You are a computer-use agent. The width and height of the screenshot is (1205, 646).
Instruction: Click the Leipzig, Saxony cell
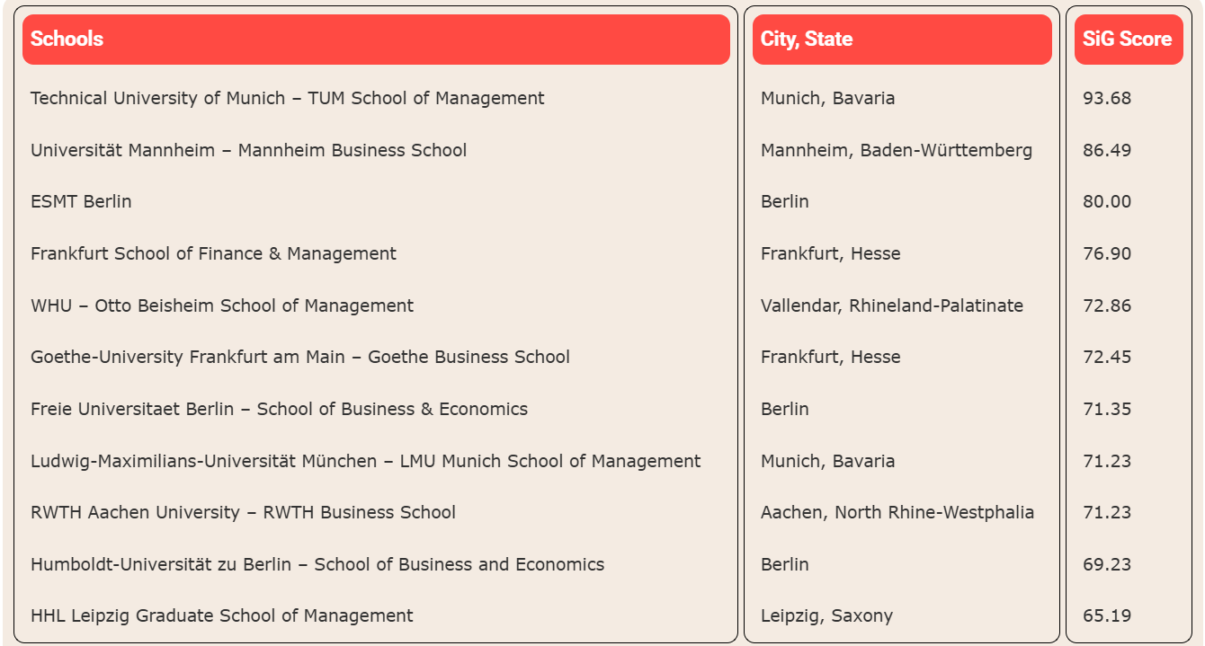pyautogui.click(x=827, y=615)
